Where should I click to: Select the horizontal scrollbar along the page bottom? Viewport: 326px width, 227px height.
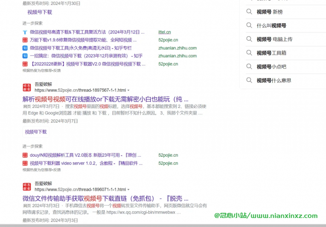click(163, 225)
